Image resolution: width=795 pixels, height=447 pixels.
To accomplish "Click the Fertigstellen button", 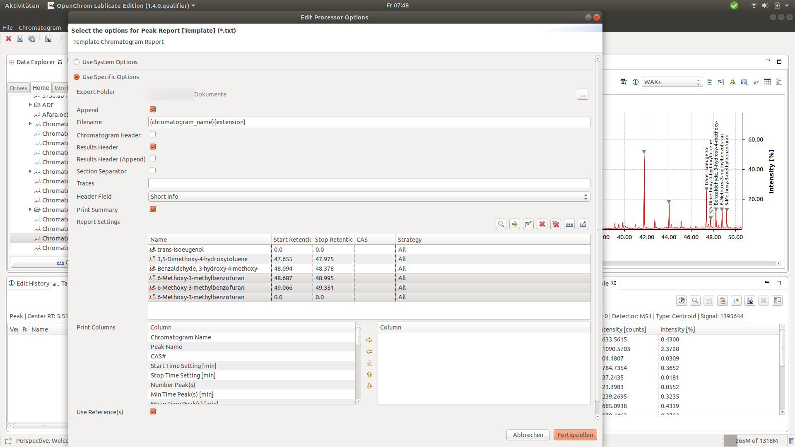I will click(x=575, y=435).
